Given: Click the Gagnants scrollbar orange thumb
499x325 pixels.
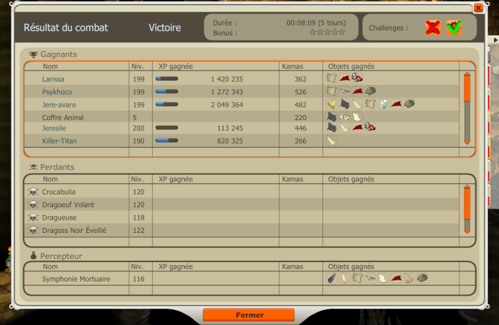Looking at the screenshot, I should [467, 89].
